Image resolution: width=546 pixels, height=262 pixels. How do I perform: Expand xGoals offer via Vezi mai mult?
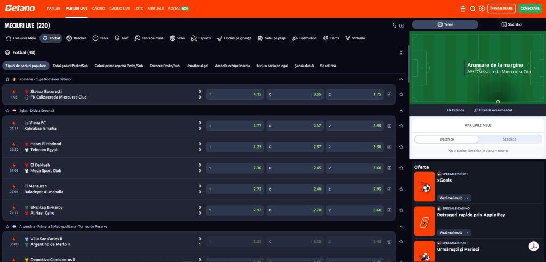pyautogui.click(x=454, y=198)
